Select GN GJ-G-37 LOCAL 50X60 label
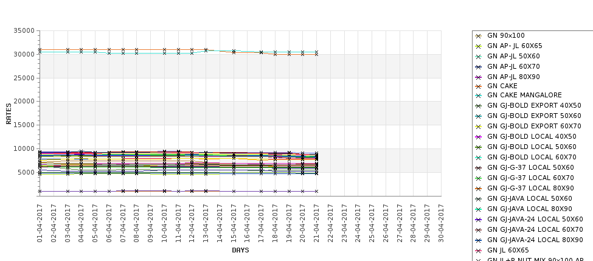This screenshot has width=593, height=261. [x=530, y=167]
